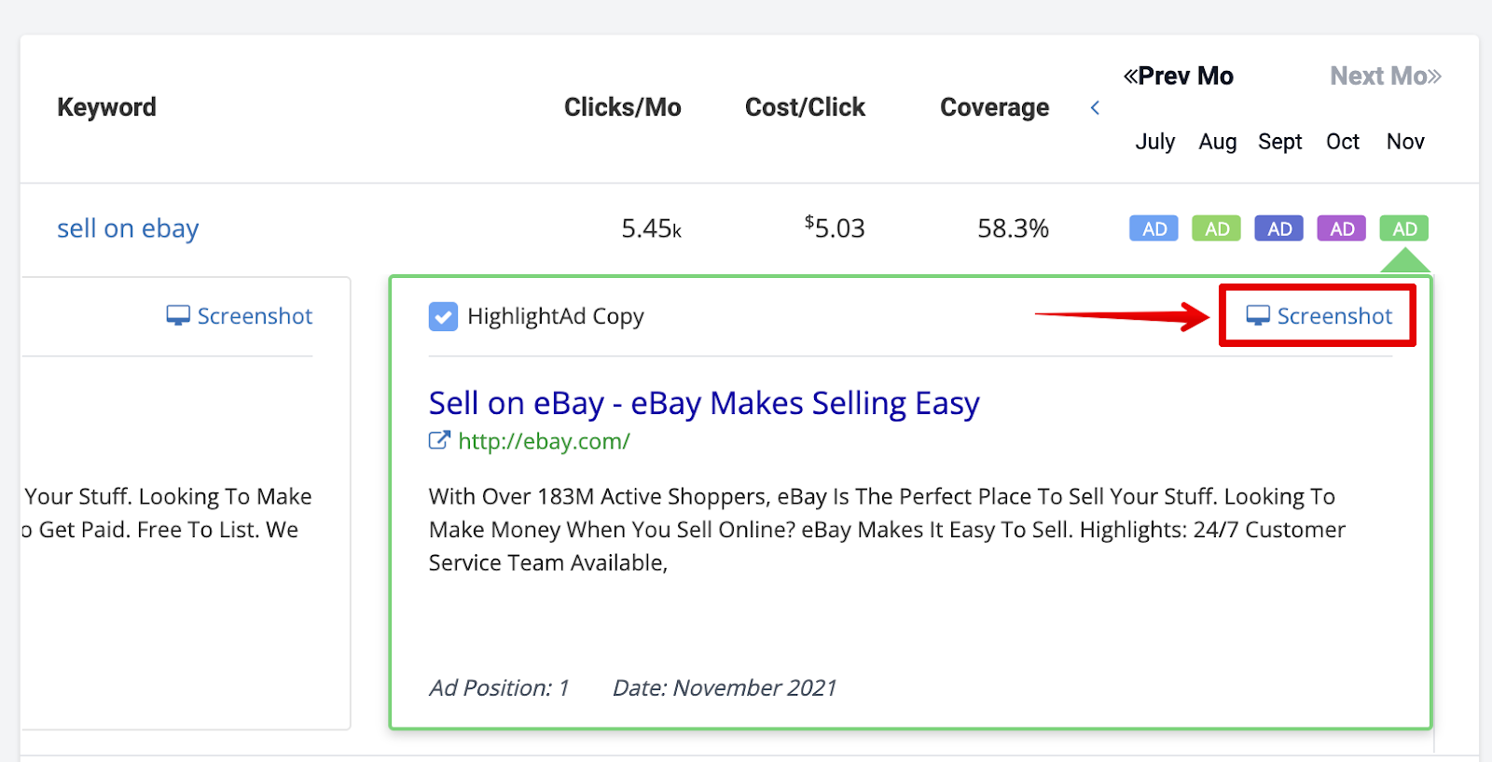This screenshot has height=762, width=1492.
Task: Sort by Coverage column header
Action: [x=995, y=107]
